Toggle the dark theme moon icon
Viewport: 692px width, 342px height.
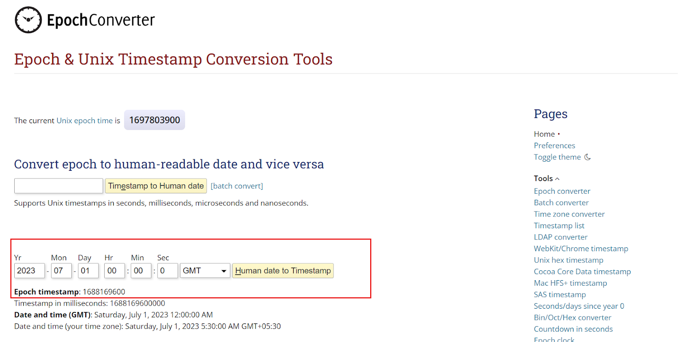point(588,157)
